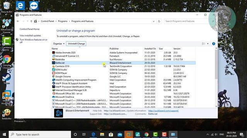This screenshot has height=138, width=247.
Task: Refresh the Programs and Features list
Action: tap(159, 21)
